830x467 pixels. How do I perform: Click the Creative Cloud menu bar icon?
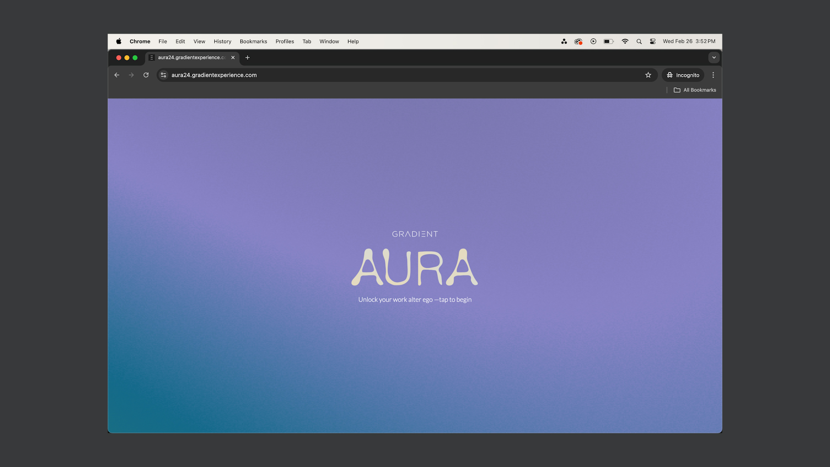pyautogui.click(x=578, y=42)
